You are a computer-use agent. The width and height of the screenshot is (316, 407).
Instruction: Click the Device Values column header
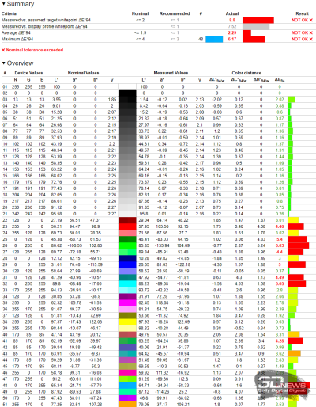28,73
